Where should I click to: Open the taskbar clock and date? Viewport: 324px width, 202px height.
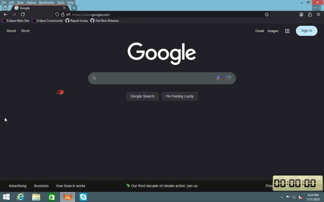click(x=313, y=197)
